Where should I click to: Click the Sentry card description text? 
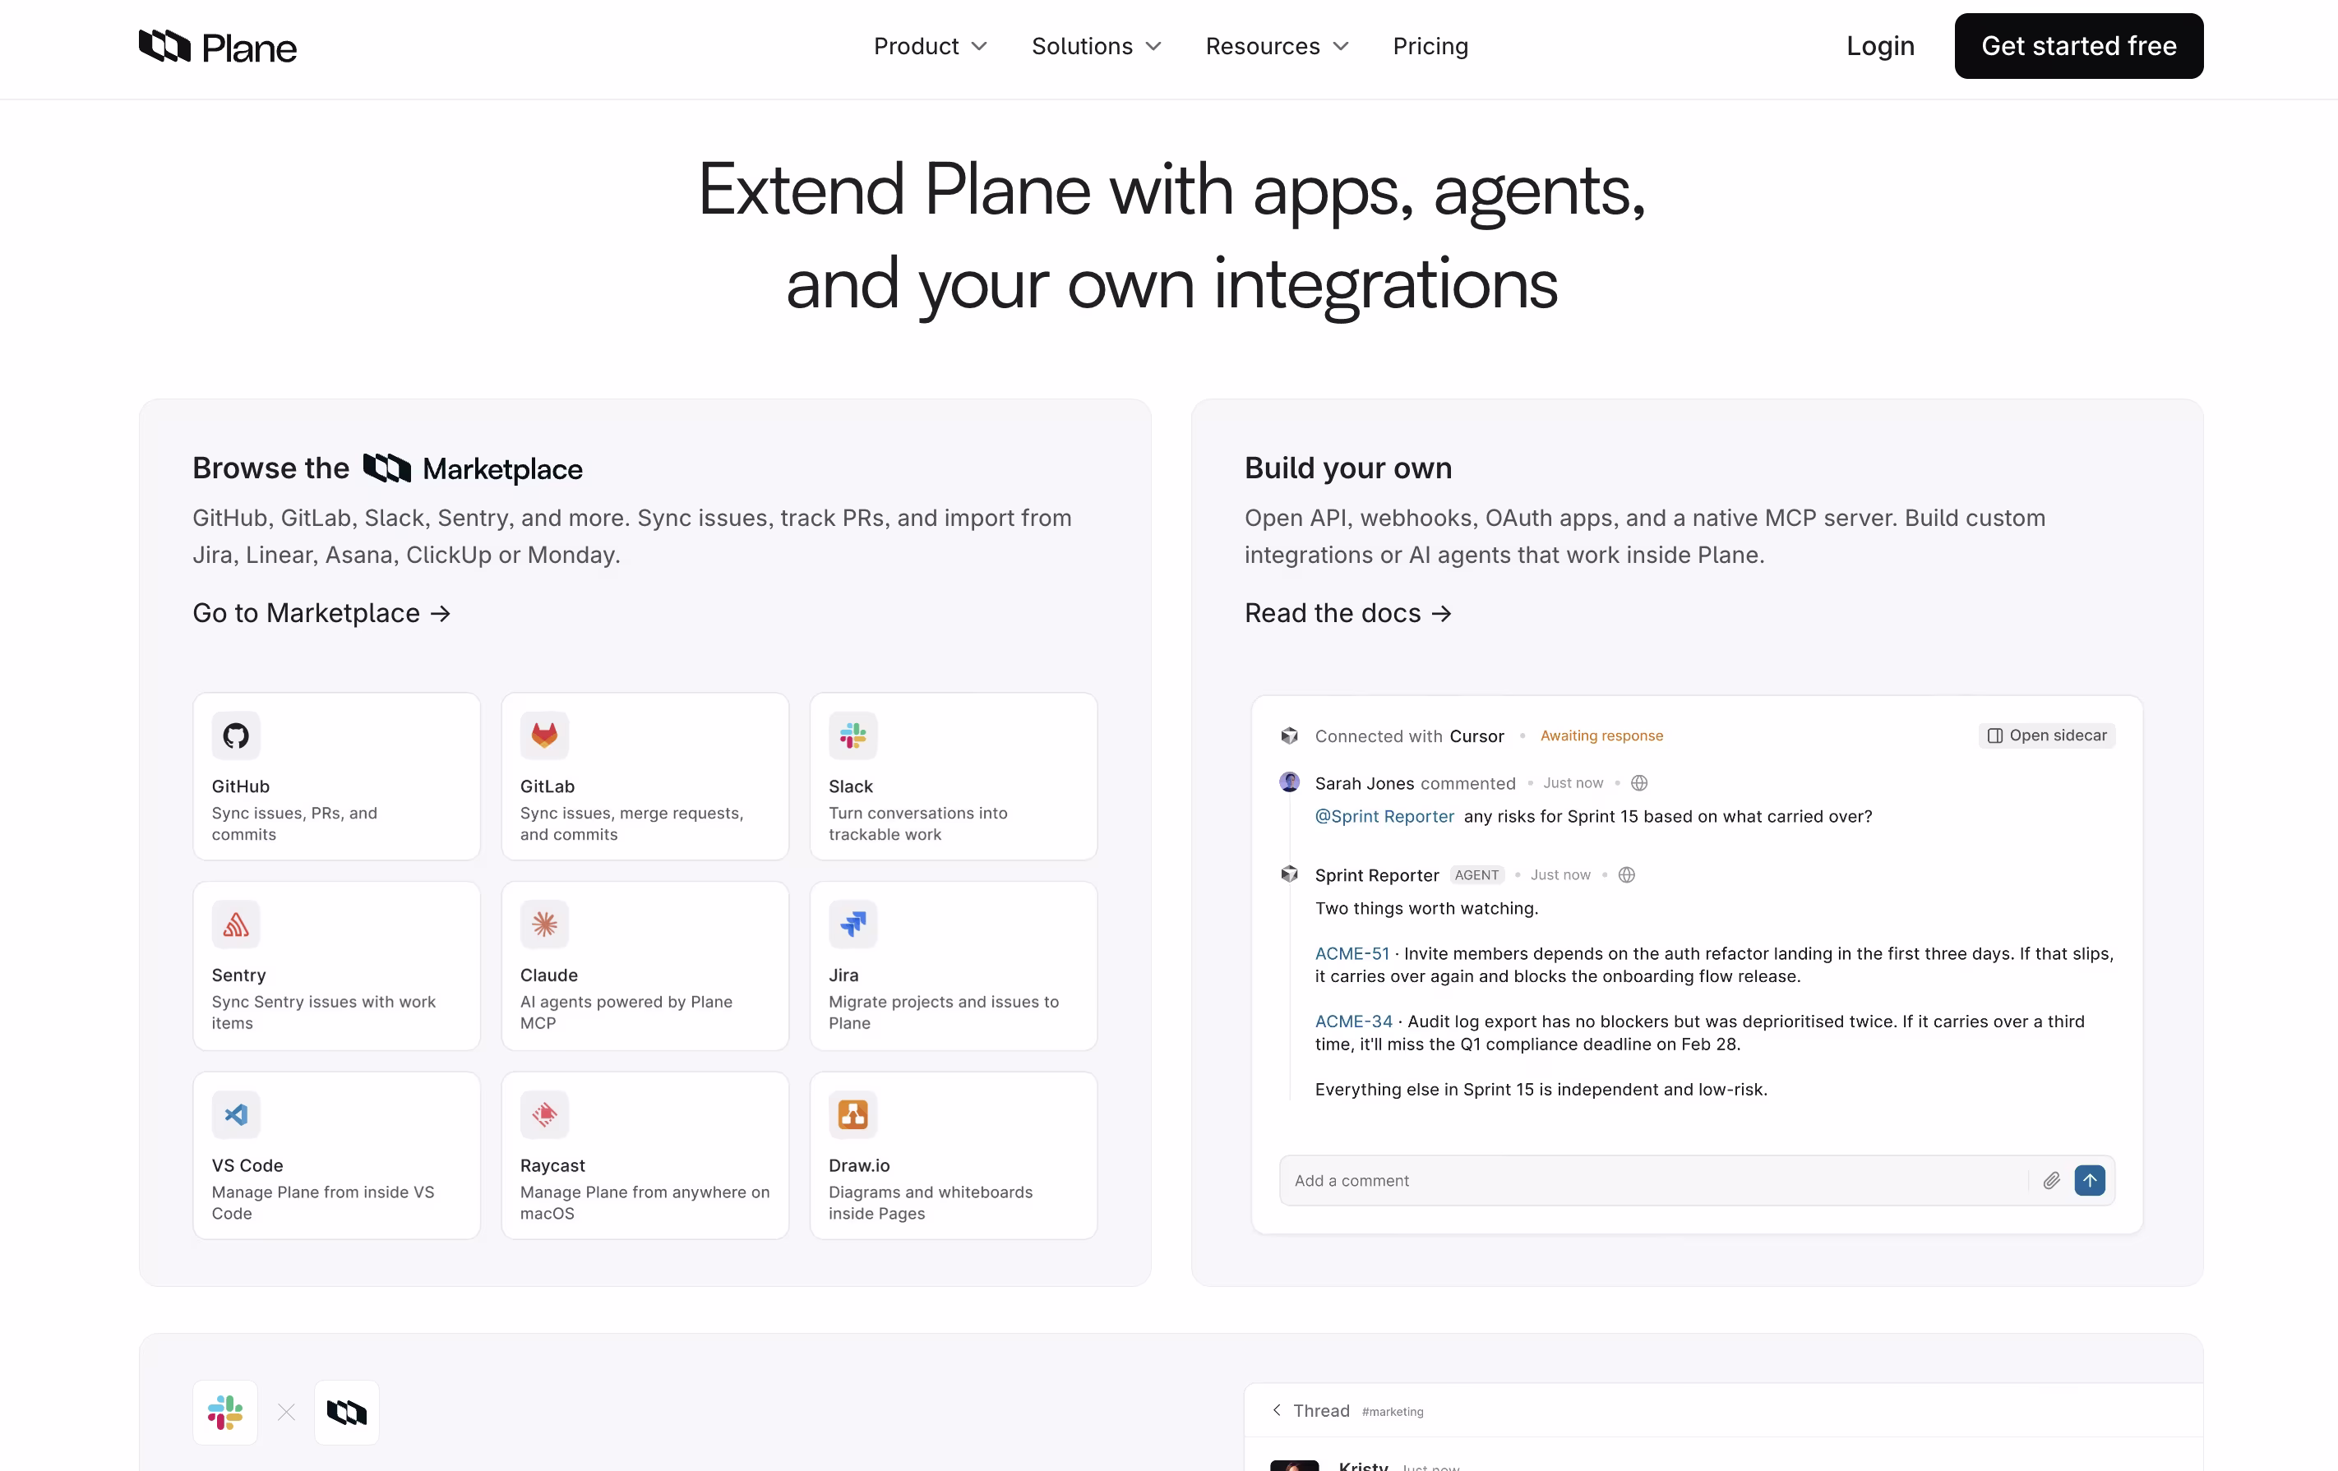[x=323, y=1012]
